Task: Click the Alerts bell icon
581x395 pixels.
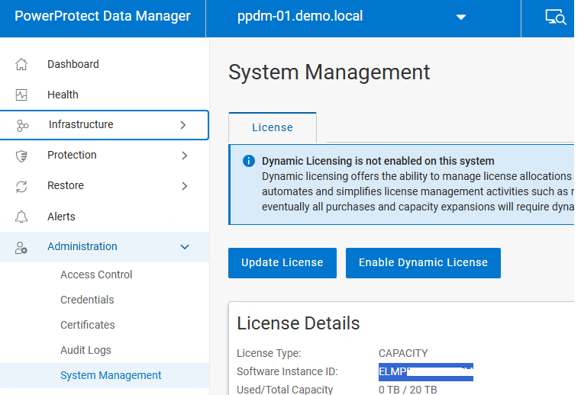Action: click(21, 217)
